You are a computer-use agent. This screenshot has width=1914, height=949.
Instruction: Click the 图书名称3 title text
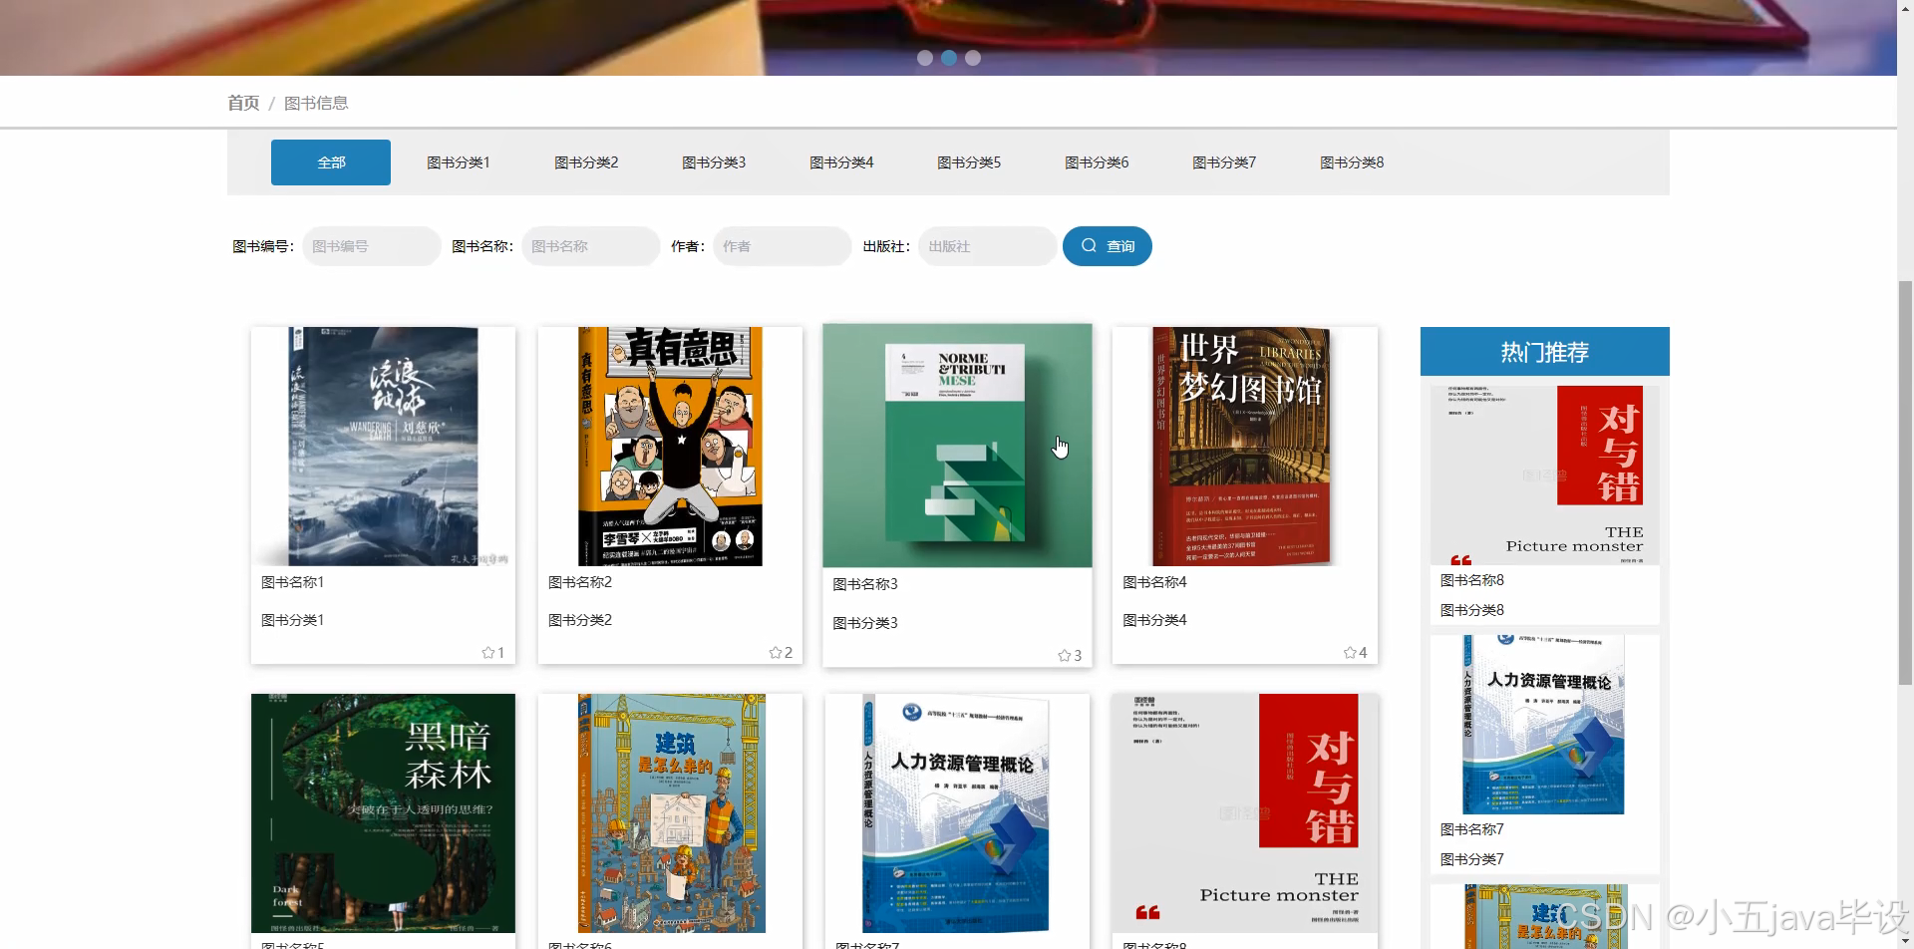point(865,584)
